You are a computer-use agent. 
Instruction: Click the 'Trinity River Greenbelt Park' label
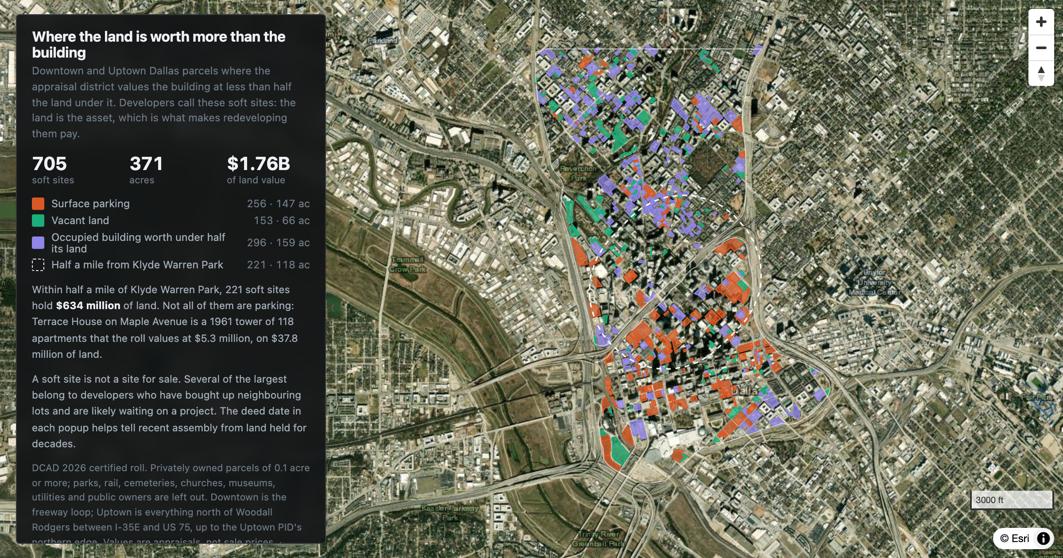[x=598, y=539]
